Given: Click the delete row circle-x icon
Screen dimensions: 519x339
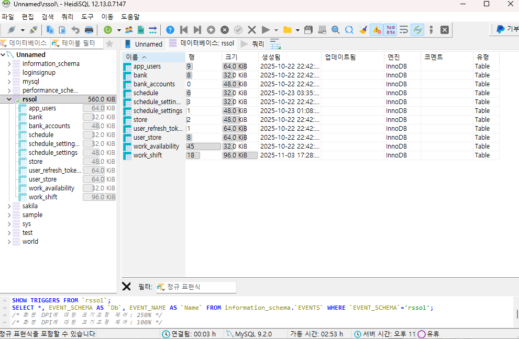Looking at the screenshot, I should [225, 30].
